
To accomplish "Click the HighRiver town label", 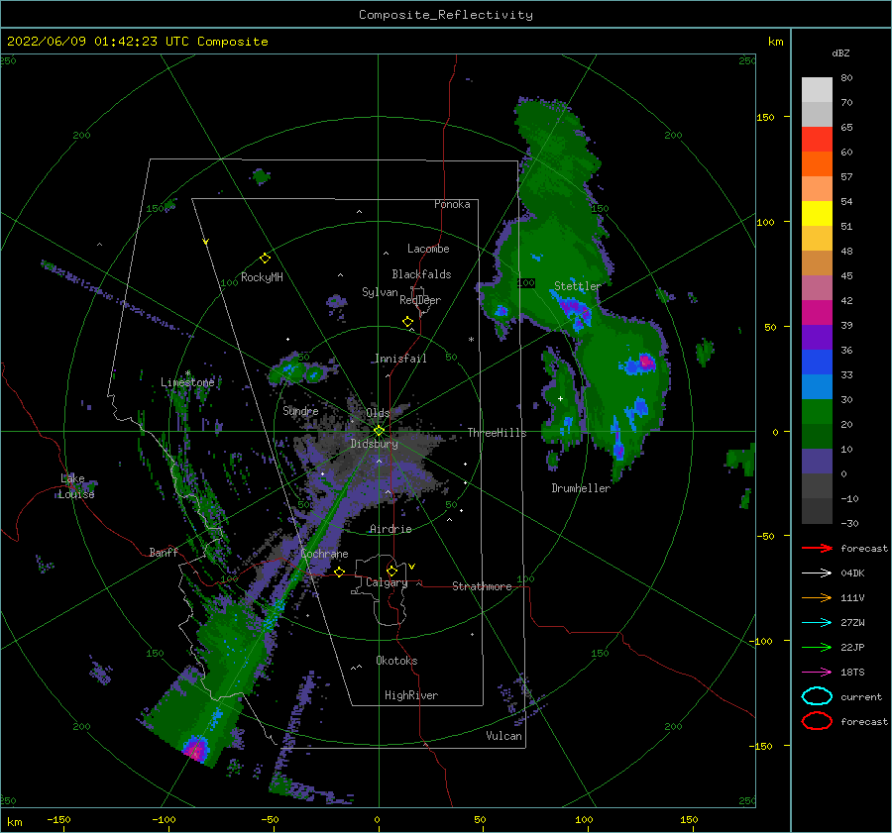I will (x=411, y=695).
